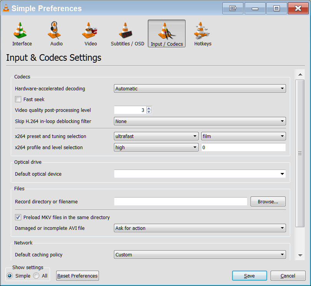
Task: Click the vertical scrollbar thumb
Action: click(300, 153)
